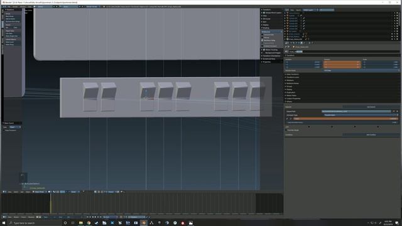Open the screen layout selector dropdown
The height and width of the screenshot is (226, 402).
43,7
